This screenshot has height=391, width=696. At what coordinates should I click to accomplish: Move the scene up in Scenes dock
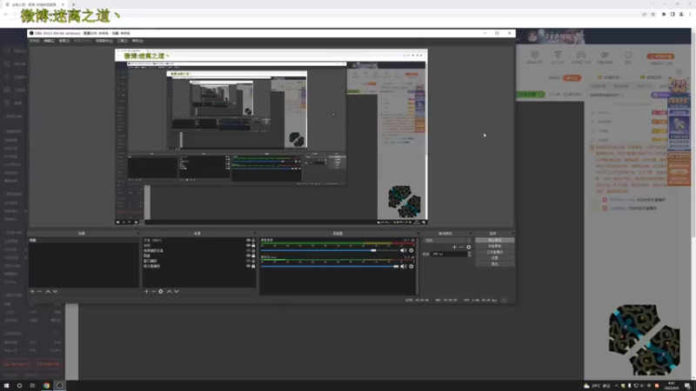tap(48, 291)
